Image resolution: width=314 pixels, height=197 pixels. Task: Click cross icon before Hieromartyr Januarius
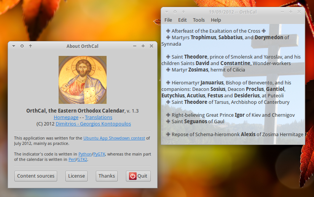point(168,83)
